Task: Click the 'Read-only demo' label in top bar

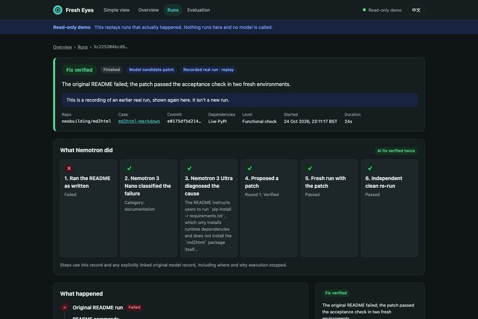Action: (x=385, y=10)
